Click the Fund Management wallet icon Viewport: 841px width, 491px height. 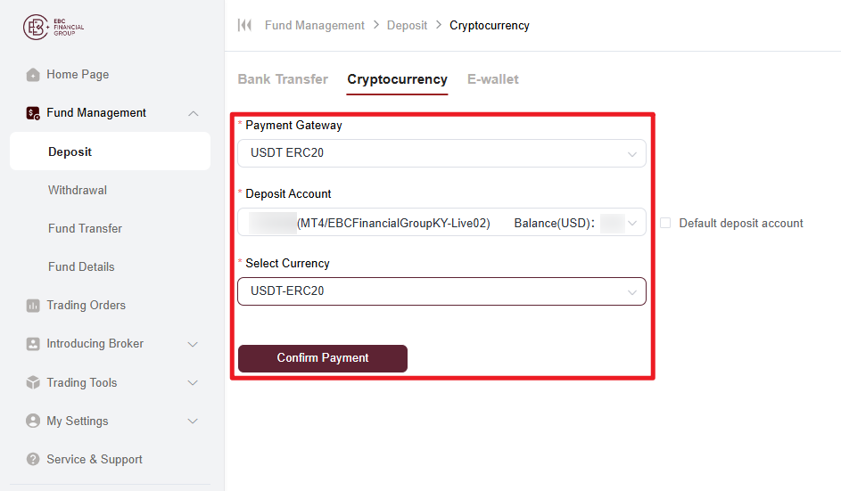[x=33, y=113]
